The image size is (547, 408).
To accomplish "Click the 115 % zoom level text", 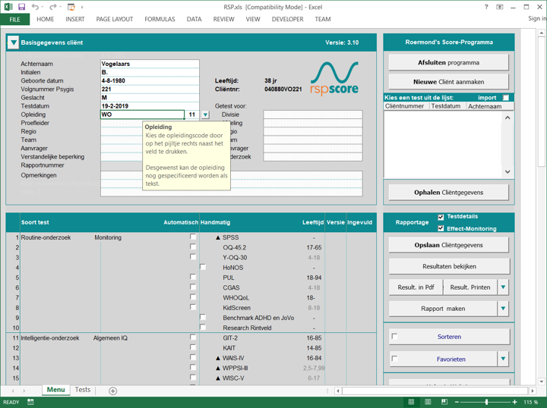I will [530, 402].
